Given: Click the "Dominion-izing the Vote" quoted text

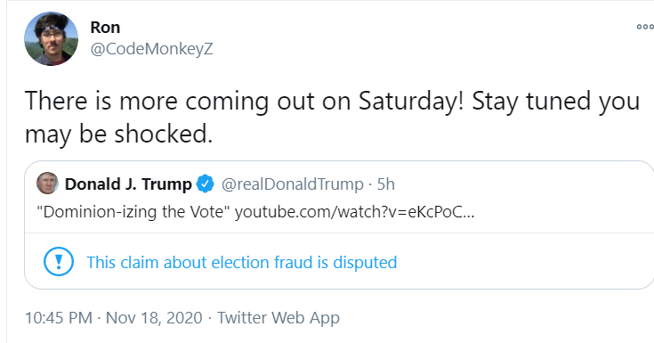Looking at the screenshot, I should (133, 212).
